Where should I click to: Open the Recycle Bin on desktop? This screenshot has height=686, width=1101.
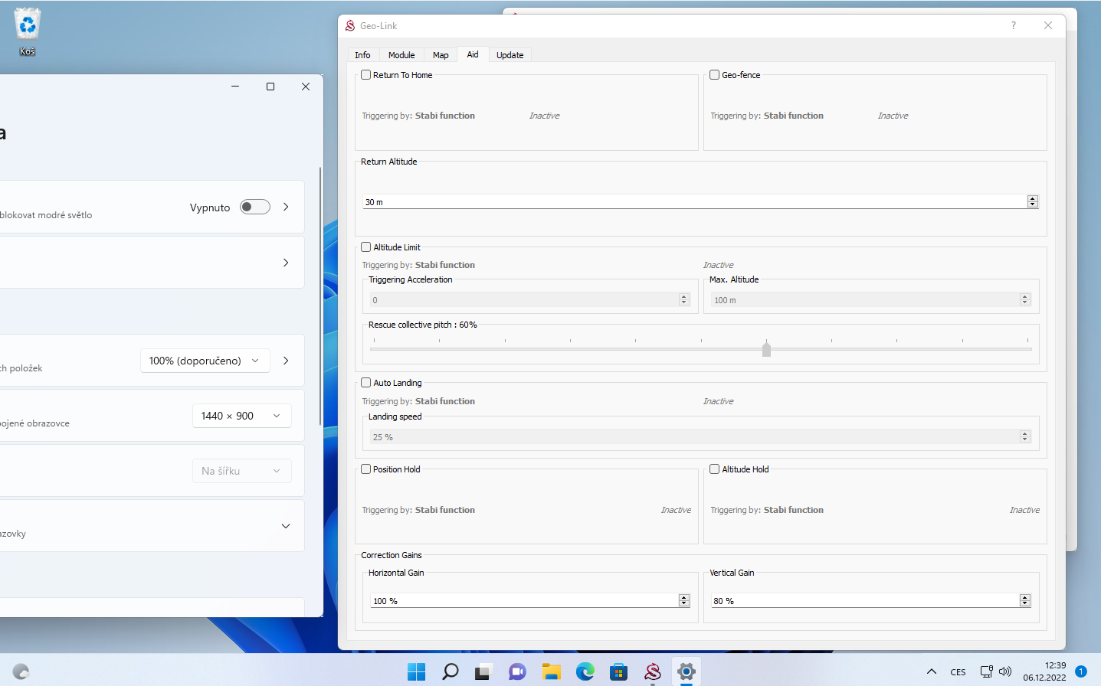tap(28, 25)
